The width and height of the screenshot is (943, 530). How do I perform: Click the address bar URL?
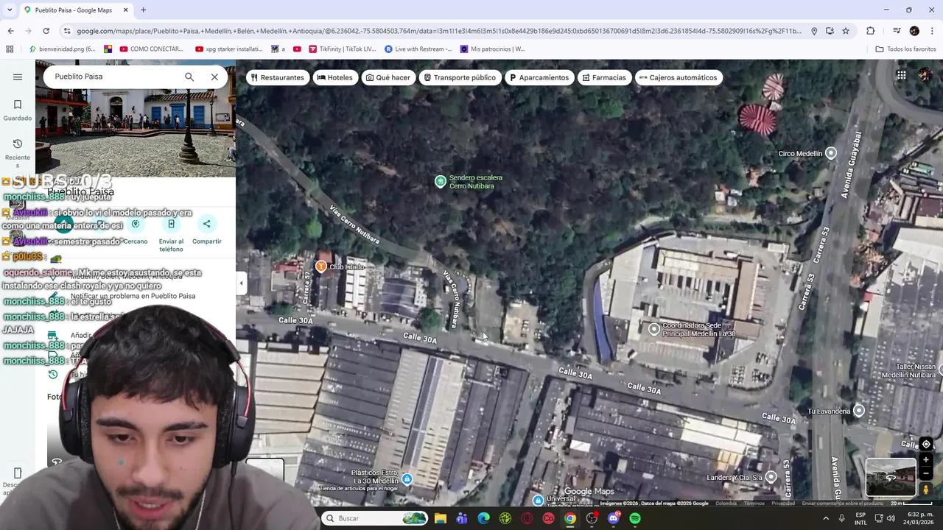pyautogui.click(x=438, y=31)
